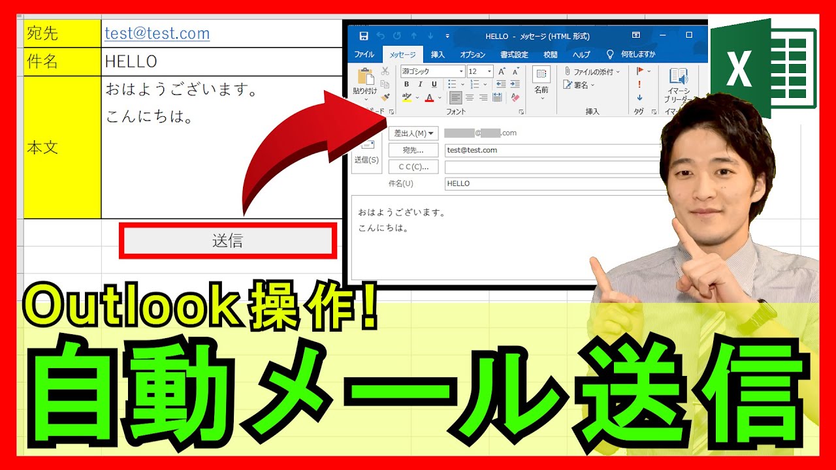The width and height of the screenshot is (836, 470).
Task: Click the Shrink Font icon
Action: (x=515, y=71)
